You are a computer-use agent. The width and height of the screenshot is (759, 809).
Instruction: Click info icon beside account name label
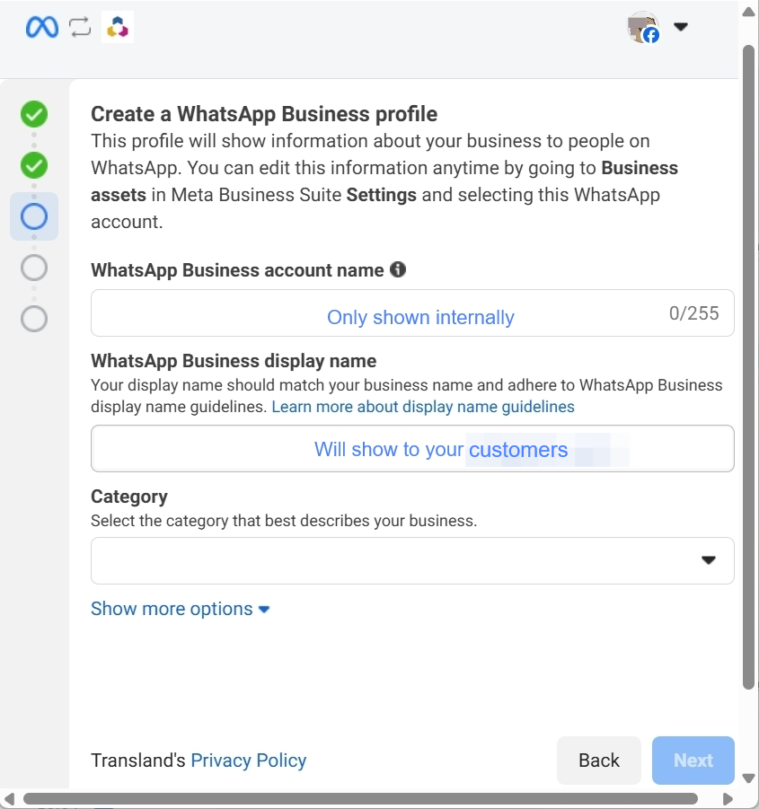(x=398, y=269)
